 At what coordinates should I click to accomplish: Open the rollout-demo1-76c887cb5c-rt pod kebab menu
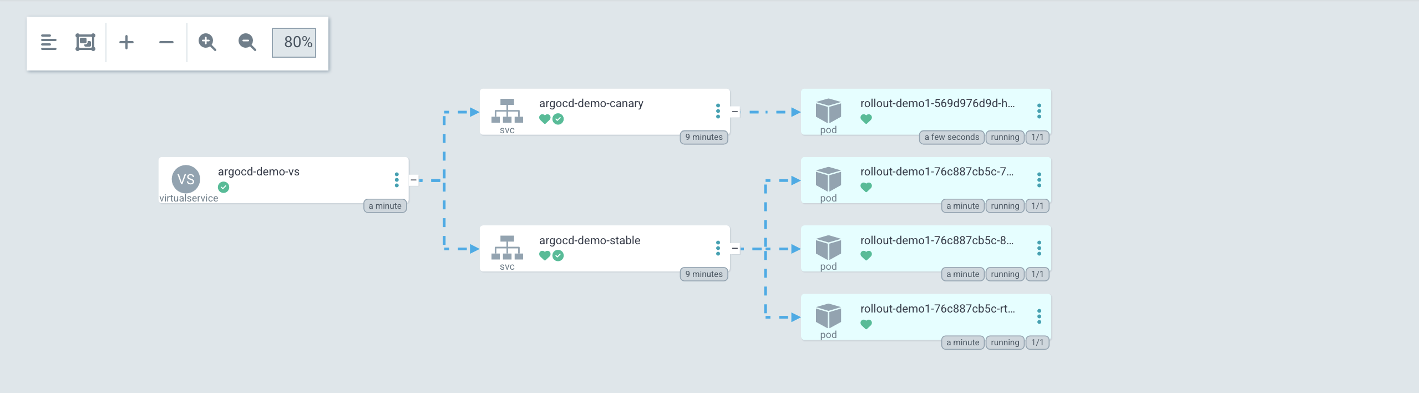click(x=1039, y=316)
